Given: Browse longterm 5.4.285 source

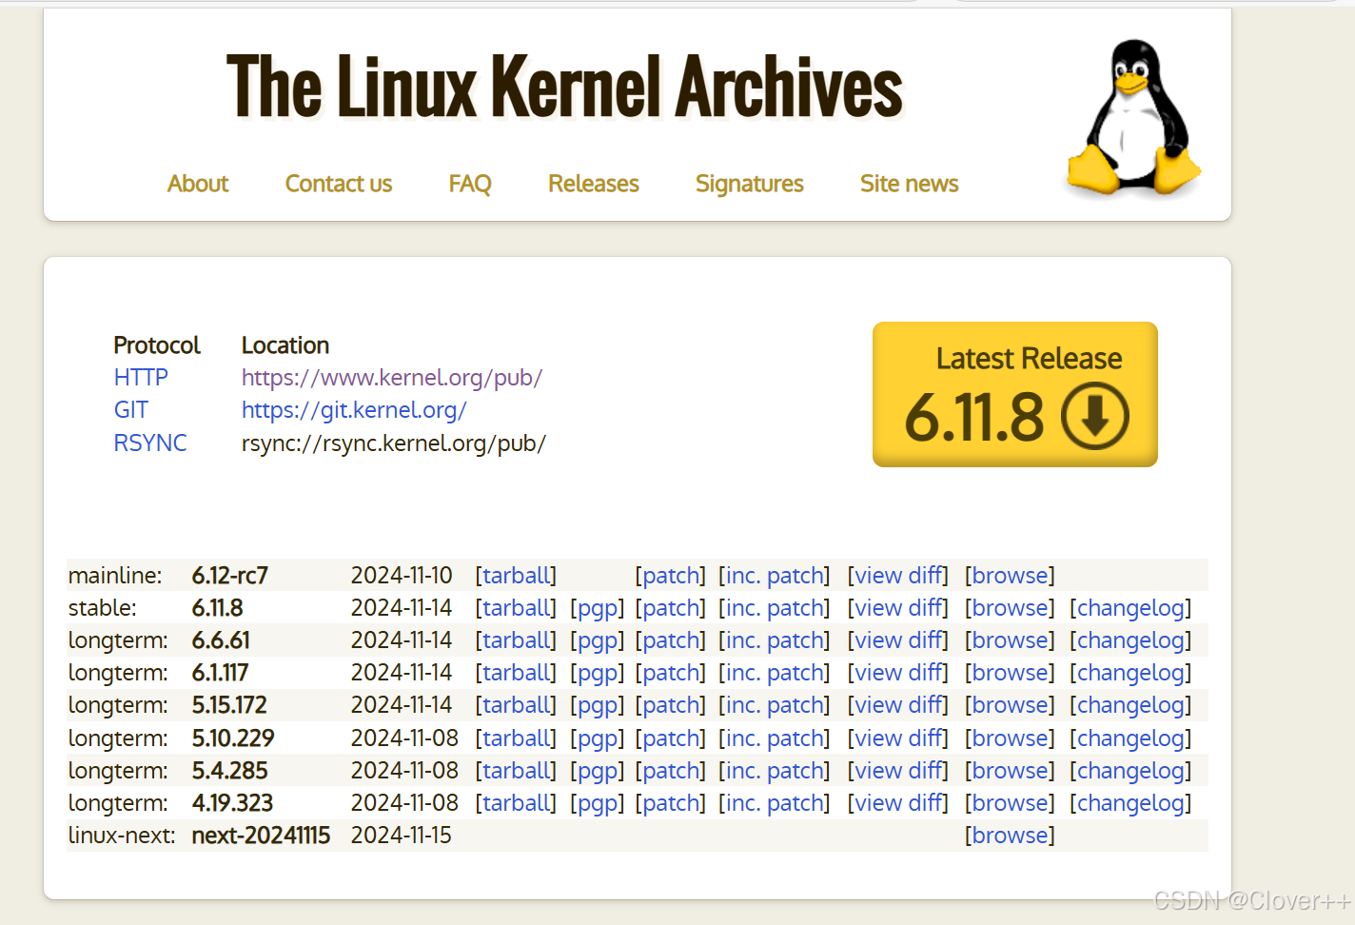Looking at the screenshot, I should pos(1010,771).
